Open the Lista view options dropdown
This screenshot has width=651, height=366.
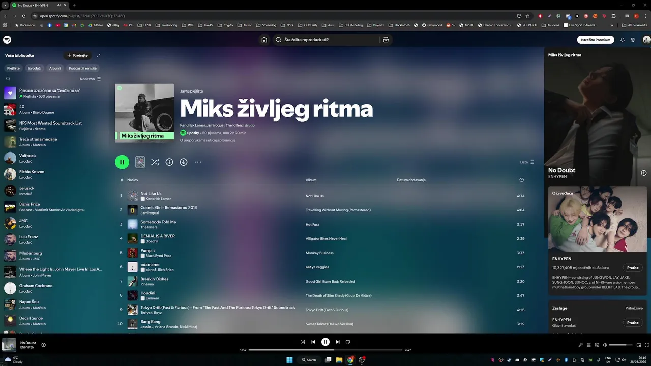tap(527, 162)
